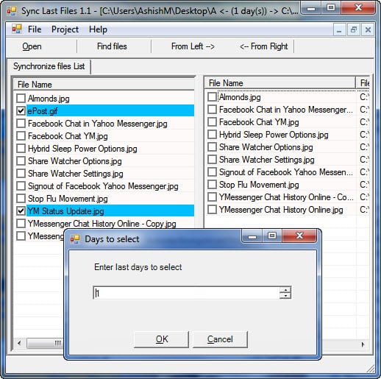Check Stop Flu Movement.jpg in right list
Image resolution: width=381 pixels, height=379 pixels.
click(x=212, y=185)
